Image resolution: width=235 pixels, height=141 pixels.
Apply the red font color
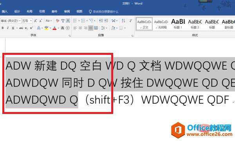click(54, 28)
